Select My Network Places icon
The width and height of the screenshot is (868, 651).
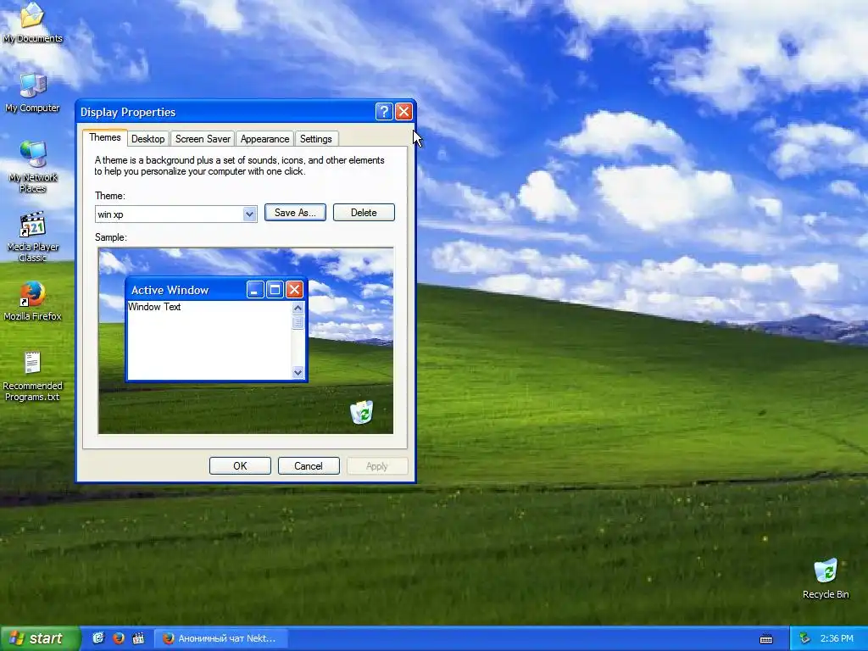32,167
